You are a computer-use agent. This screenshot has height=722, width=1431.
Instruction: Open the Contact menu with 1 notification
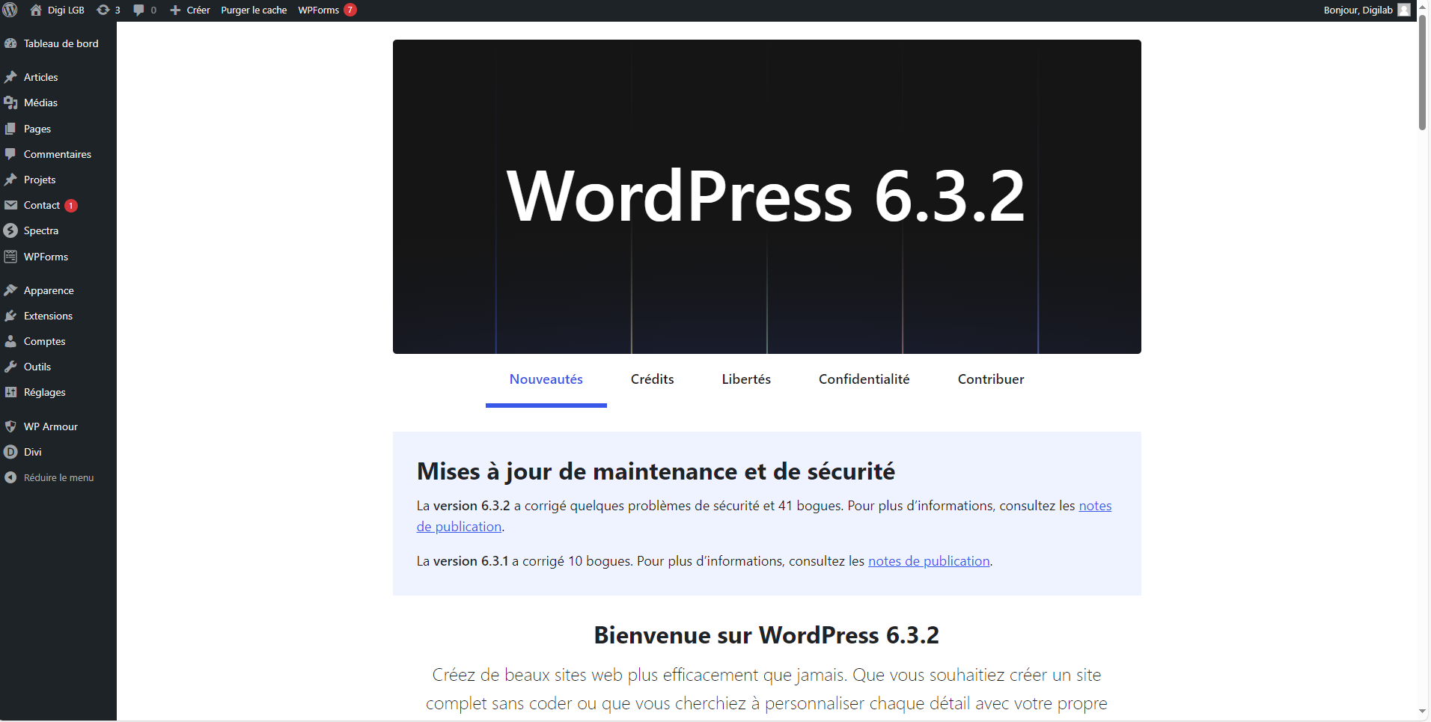click(x=42, y=205)
